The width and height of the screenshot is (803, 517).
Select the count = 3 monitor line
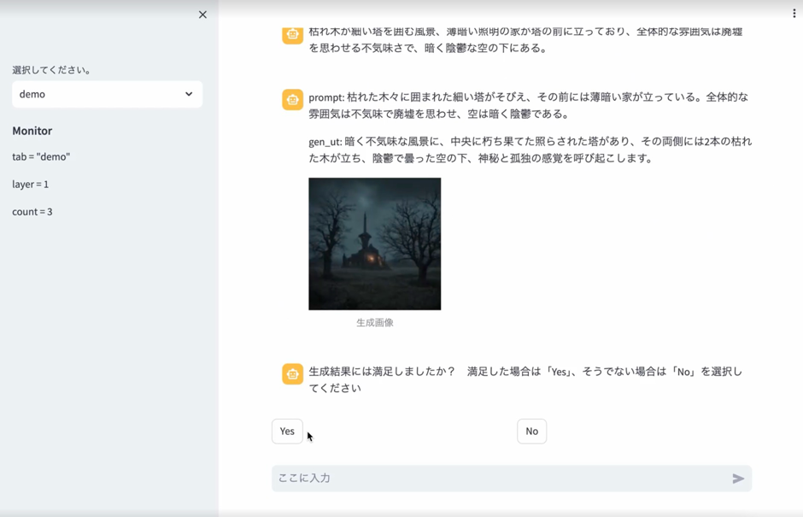click(32, 212)
